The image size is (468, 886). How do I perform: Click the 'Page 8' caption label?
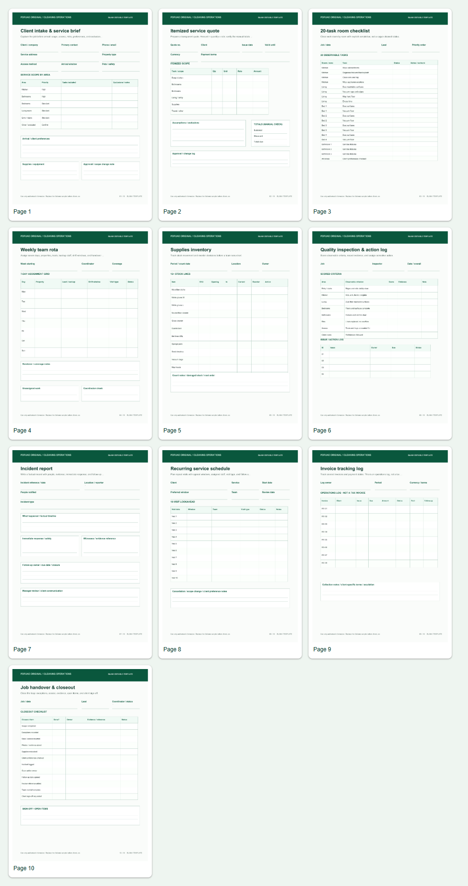[172, 649]
